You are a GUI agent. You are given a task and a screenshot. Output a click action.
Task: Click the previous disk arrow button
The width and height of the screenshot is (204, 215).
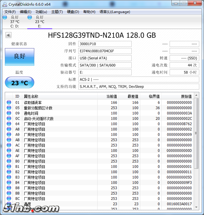coord(8,35)
